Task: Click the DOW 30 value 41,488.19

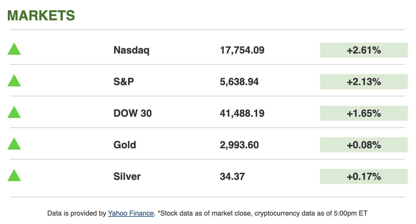Action: (x=242, y=113)
